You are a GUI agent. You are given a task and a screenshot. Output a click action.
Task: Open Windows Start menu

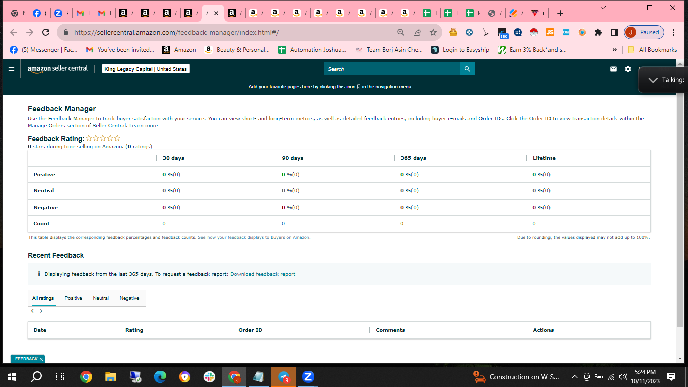[x=12, y=376]
